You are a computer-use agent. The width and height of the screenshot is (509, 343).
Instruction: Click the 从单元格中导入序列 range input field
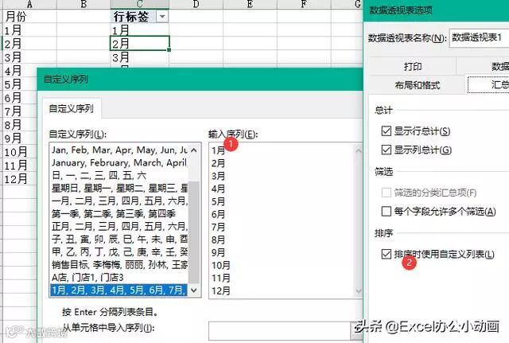[x=279, y=331]
